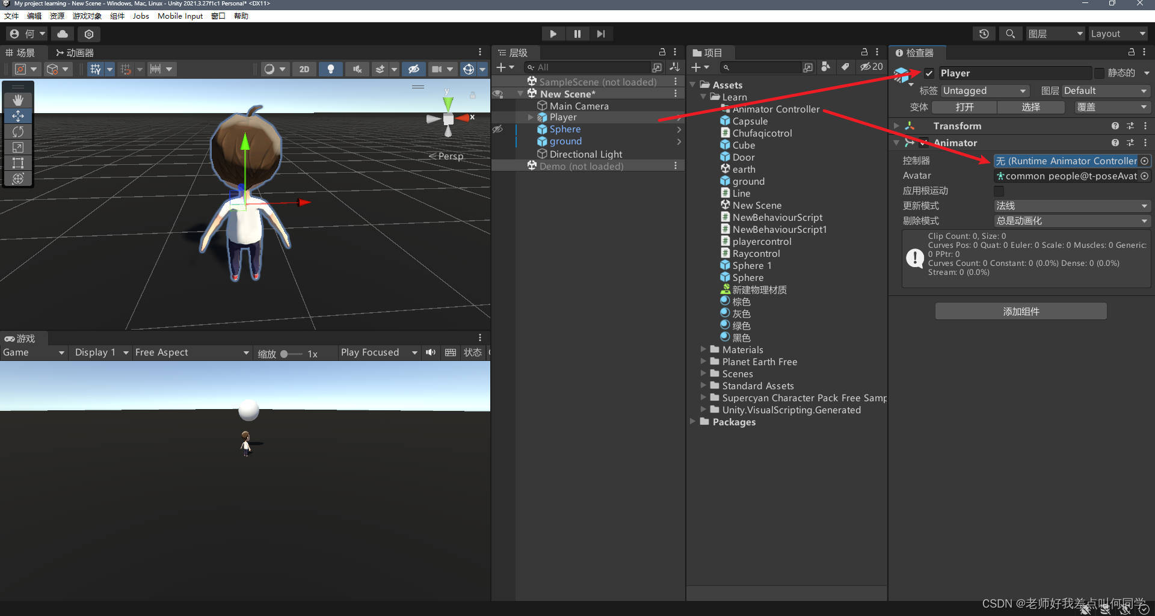This screenshot has height=616, width=1155.
Task: Open the File (文件) menu
Action: pos(11,16)
